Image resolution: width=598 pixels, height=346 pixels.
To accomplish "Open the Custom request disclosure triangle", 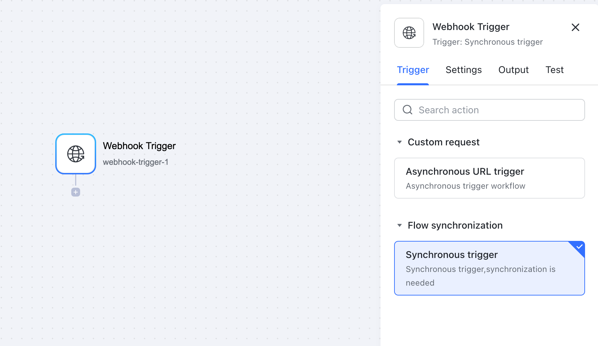I will pos(399,142).
